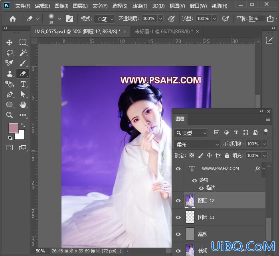Image resolution: width=279 pixels, height=256 pixels.
Task: Open eraser opacity slider dropdown
Action: tap(160, 18)
